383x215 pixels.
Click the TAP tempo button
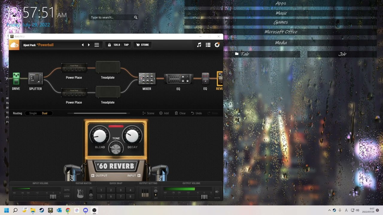pyautogui.click(x=126, y=45)
